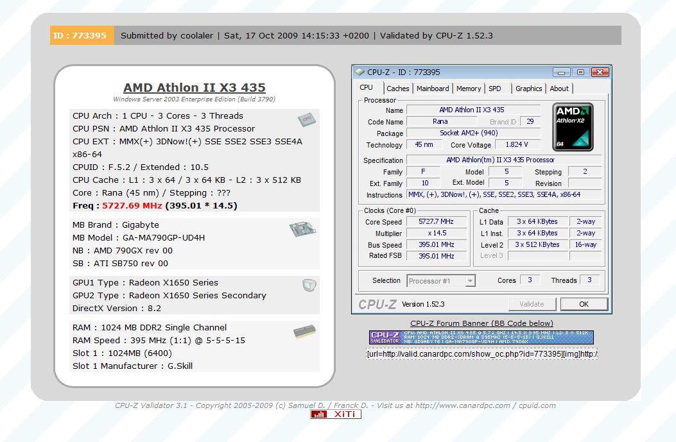Click the Threads count field

589,280
